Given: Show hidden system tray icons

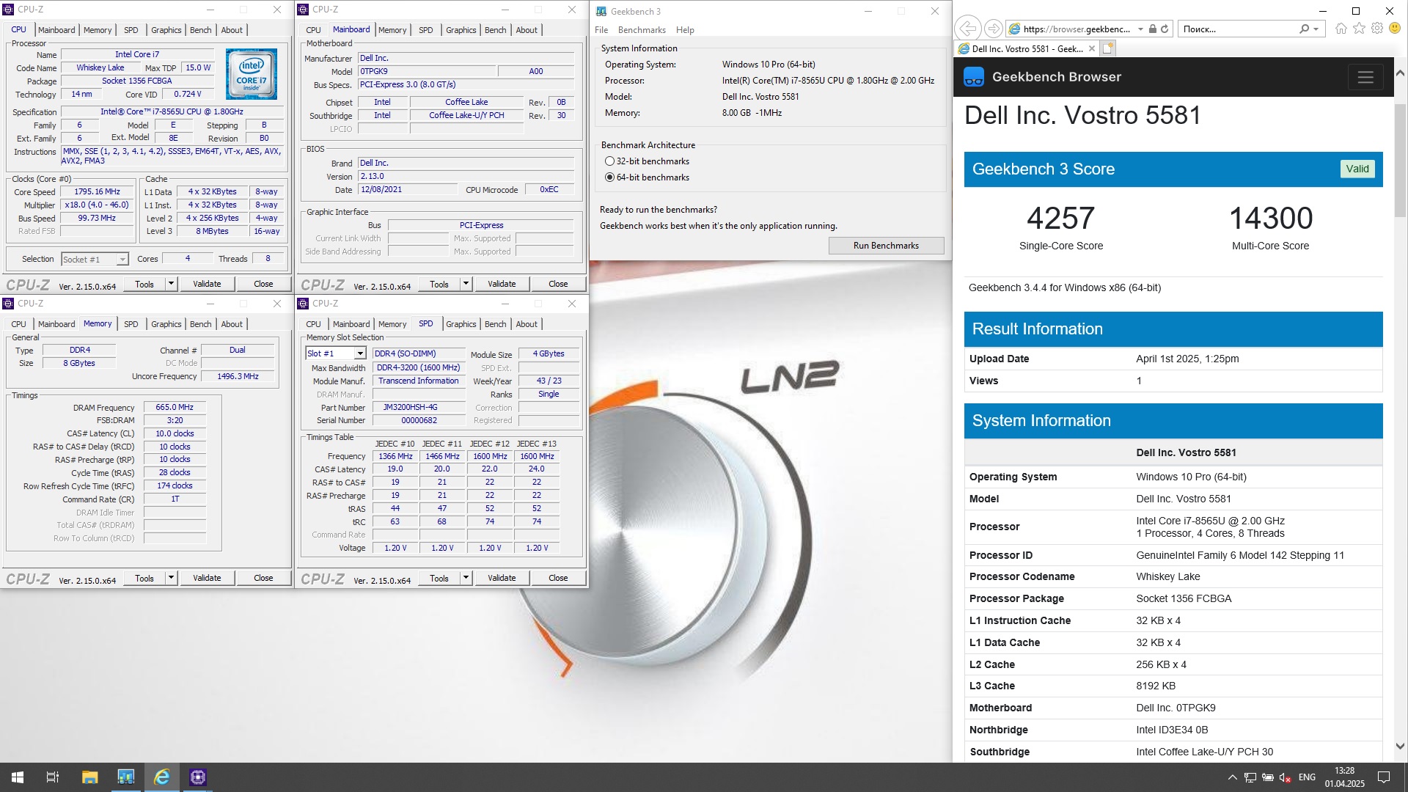Looking at the screenshot, I should click(1232, 777).
